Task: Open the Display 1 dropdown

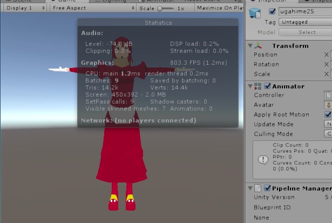Action: point(25,8)
